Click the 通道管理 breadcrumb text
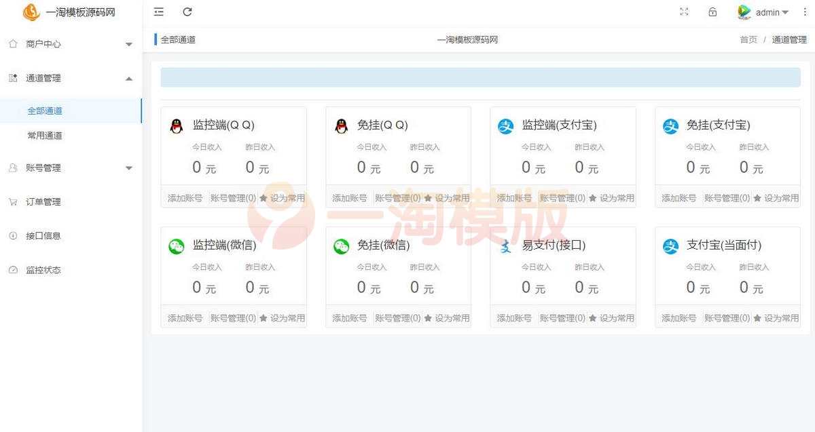The height and width of the screenshot is (432, 815). click(789, 40)
